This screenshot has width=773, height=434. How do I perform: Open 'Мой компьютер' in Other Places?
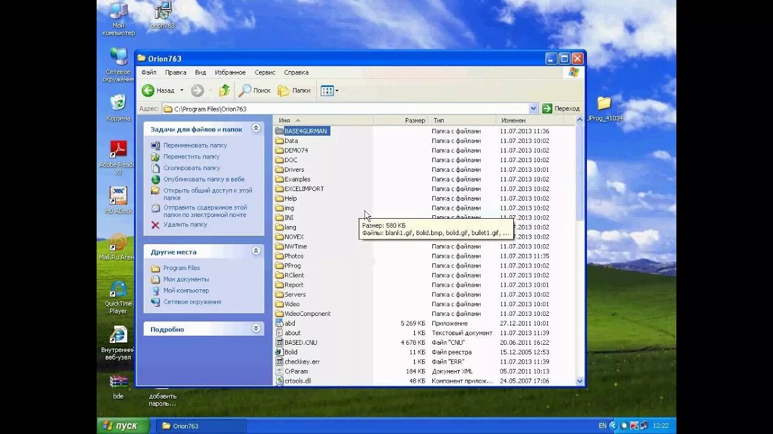click(186, 291)
